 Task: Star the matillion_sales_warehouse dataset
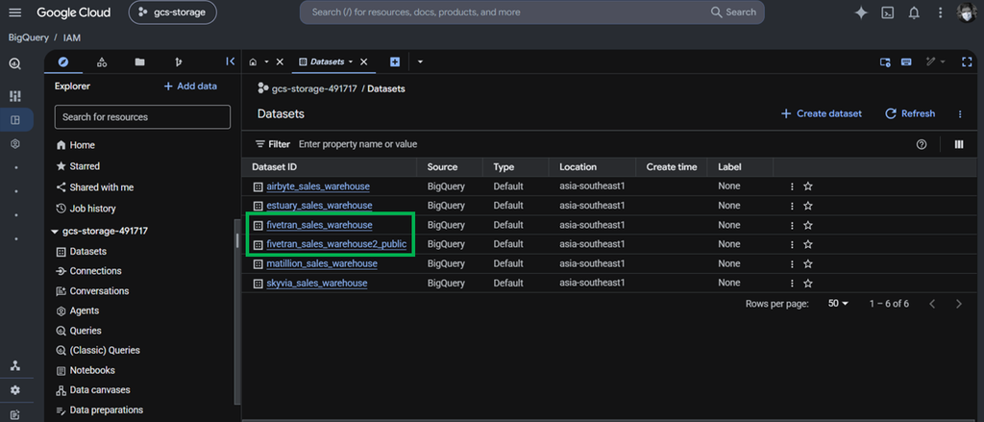tap(808, 263)
